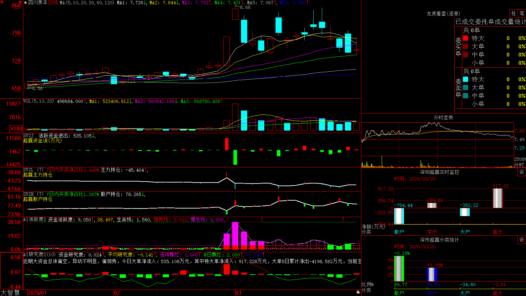The image size is (526, 296).
Task: Click the lock icon at chart bottom right
Action: pos(358,292)
